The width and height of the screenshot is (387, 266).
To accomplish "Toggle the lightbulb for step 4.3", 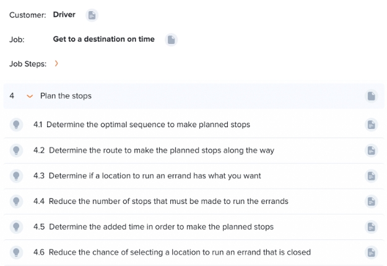I will click(16, 175).
